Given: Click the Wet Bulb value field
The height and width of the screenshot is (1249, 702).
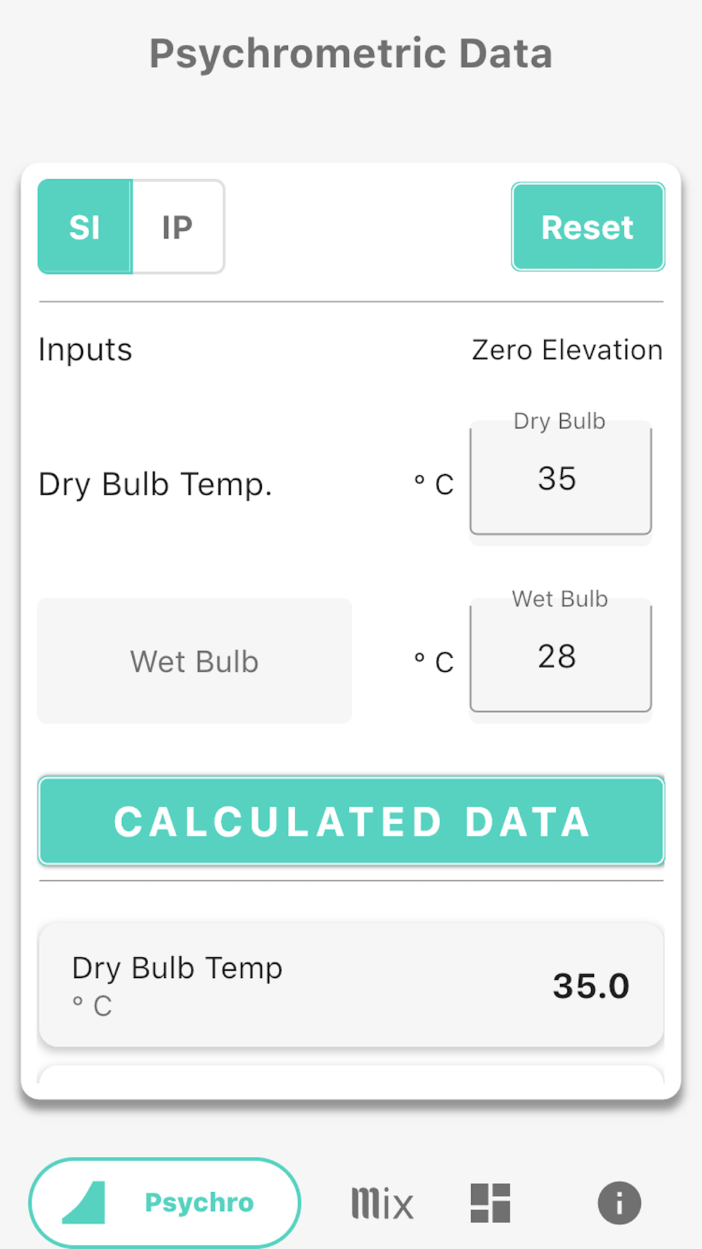Looking at the screenshot, I should (560, 658).
